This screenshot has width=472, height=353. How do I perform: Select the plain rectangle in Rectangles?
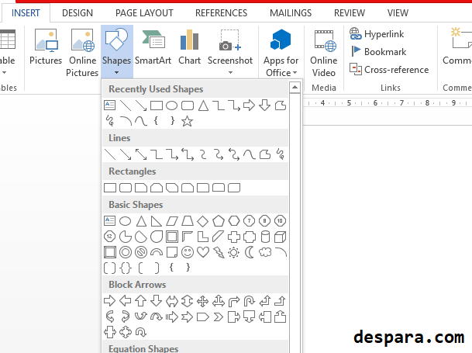110,188
